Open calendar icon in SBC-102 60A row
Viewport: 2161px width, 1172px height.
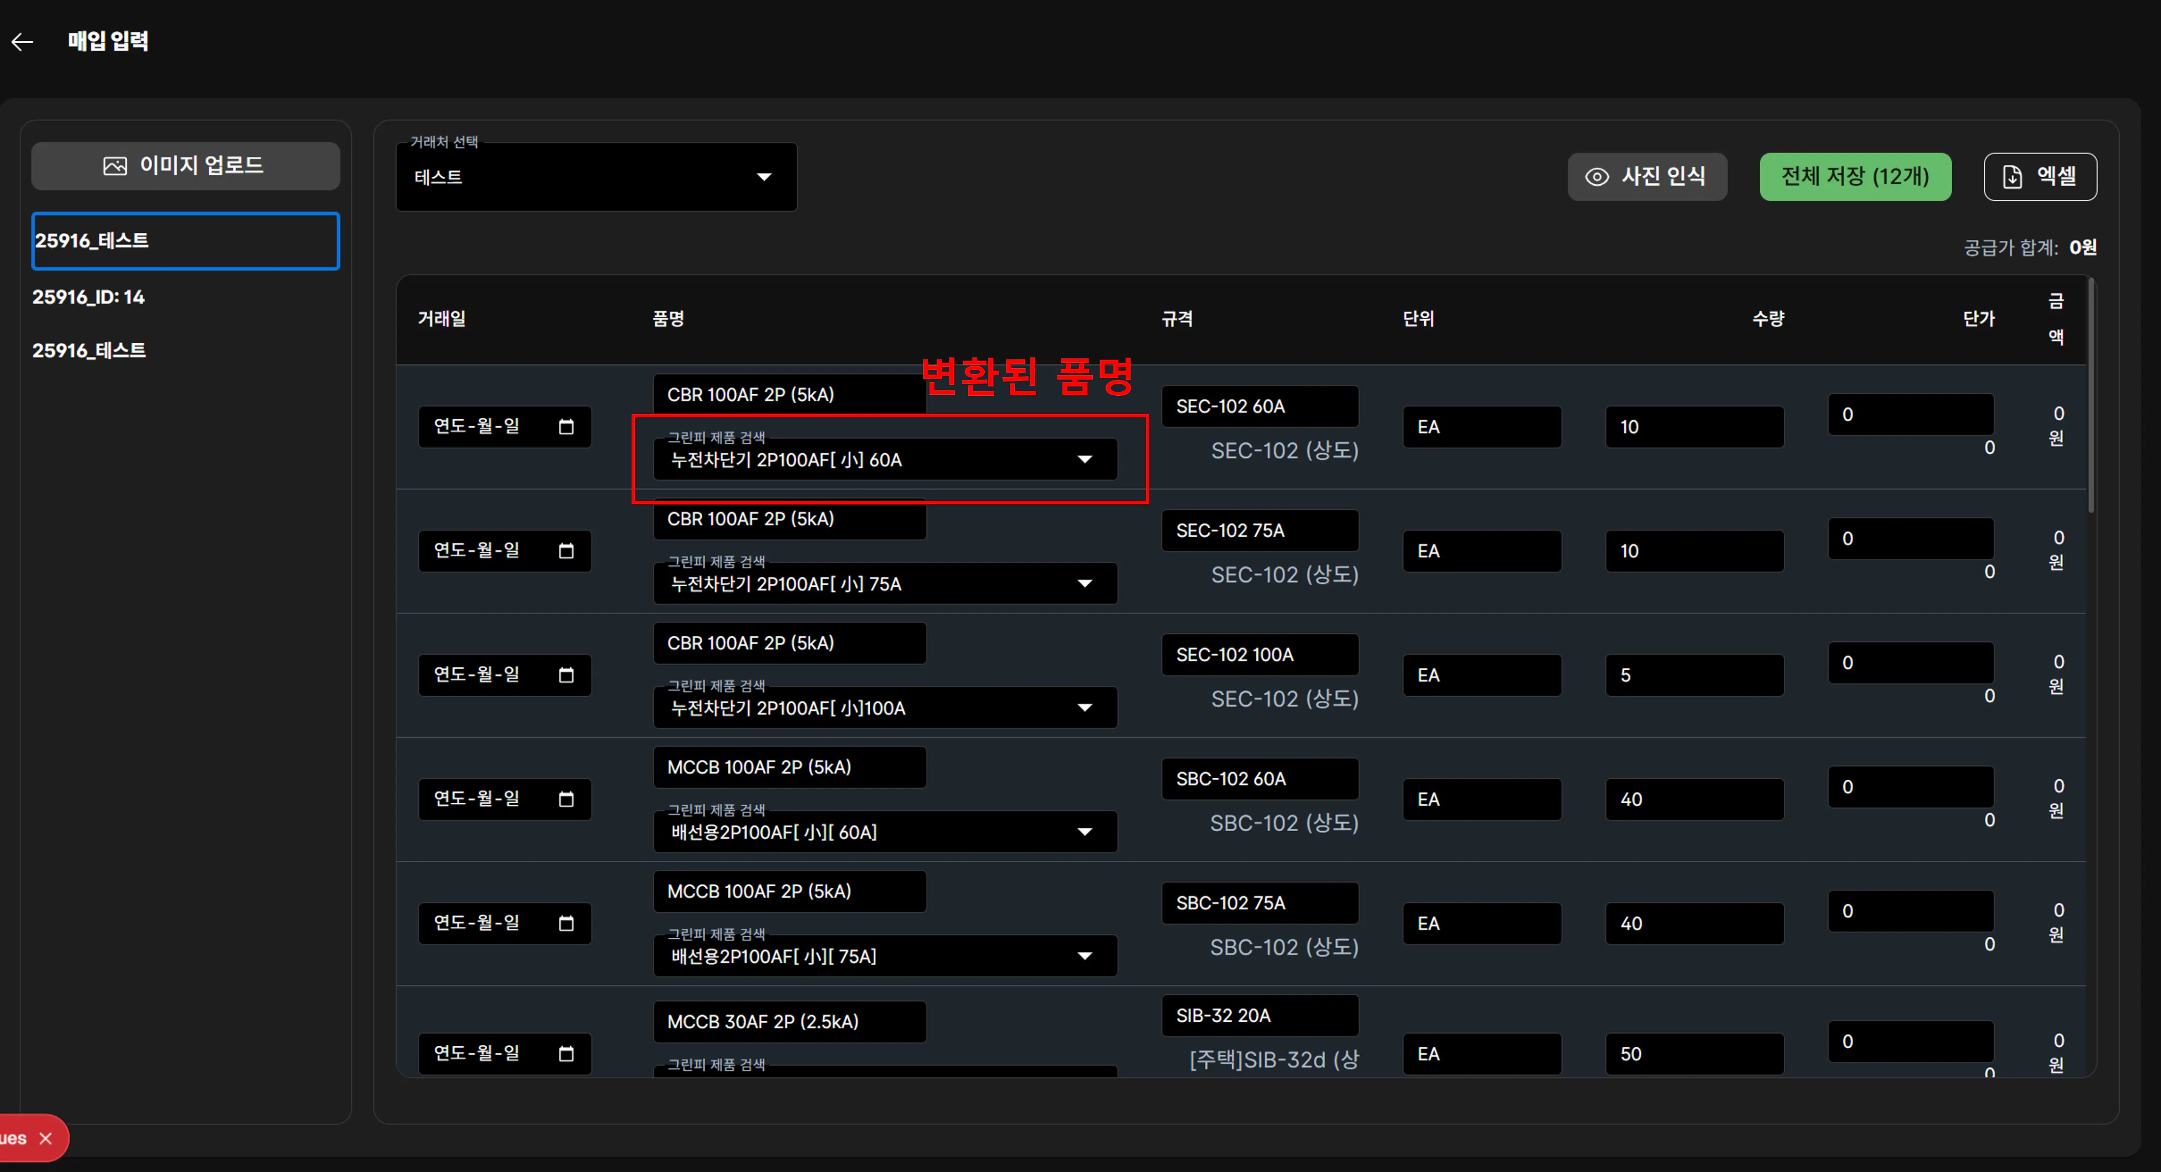(566, 799)
